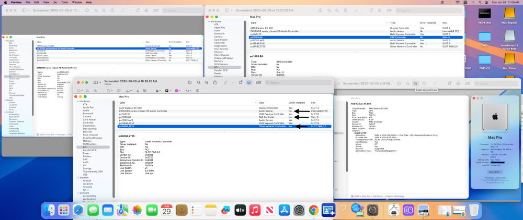Screen dimensions: 523x220
Task: Open the Edit menu
Action: pos(37,2)
